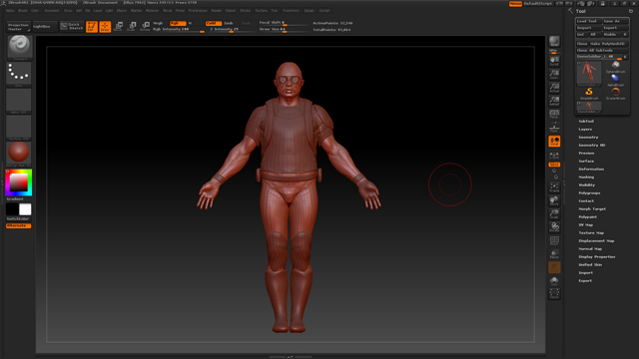Expand the Morph Target subpalette
Viewport: 639px width, 359px height.
coord(592,208)
